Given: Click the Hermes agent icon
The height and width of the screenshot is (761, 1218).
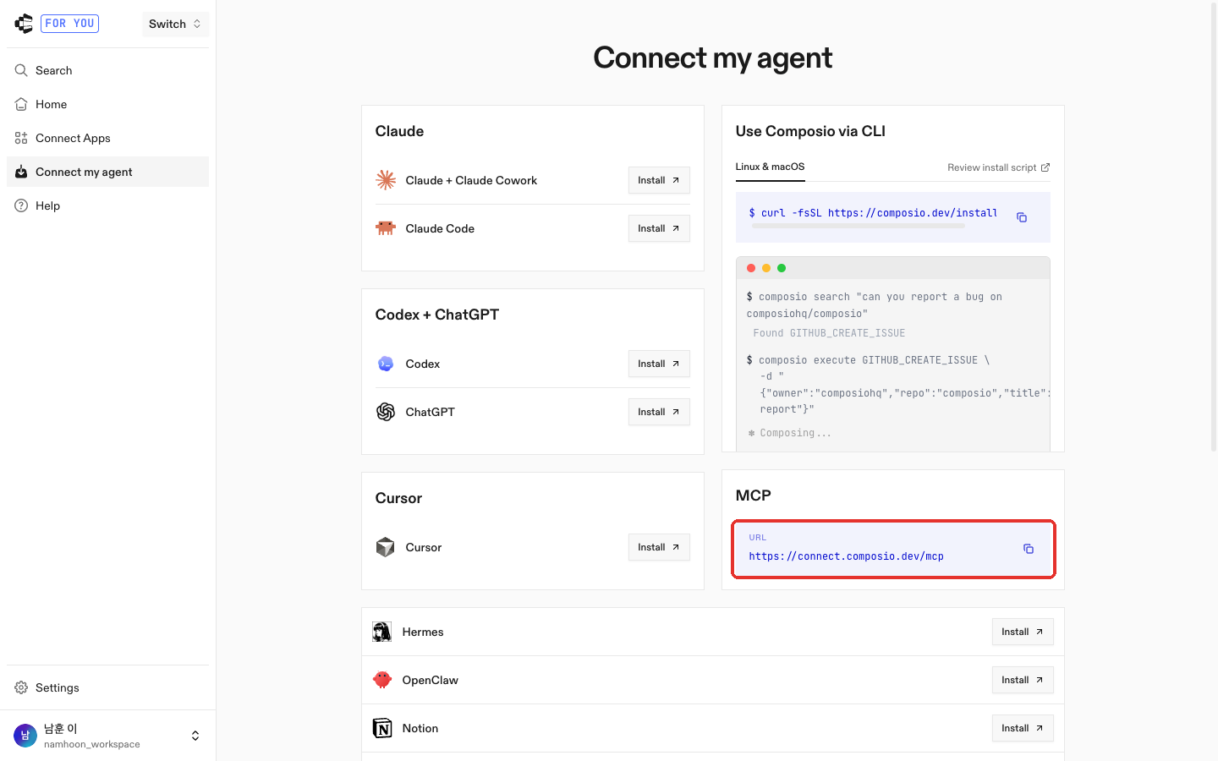Looking at the screenshot, I should (382, 632).
